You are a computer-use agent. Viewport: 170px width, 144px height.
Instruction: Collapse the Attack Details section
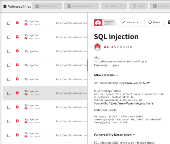coord(106,75)
